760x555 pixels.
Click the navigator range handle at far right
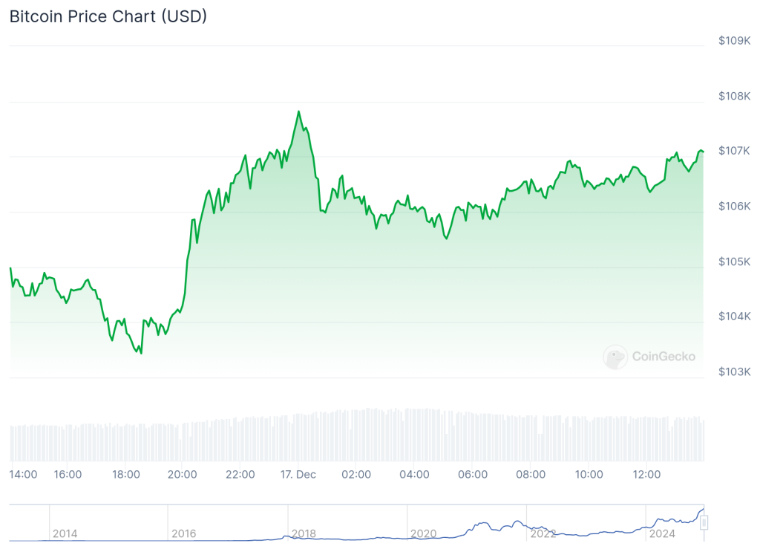704,523
